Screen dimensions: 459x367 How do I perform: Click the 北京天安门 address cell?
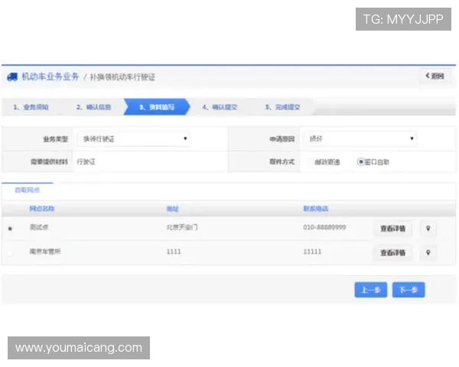182,227
